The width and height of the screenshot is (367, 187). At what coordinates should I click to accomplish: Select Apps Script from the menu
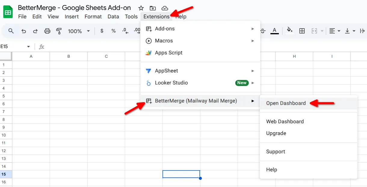(x=168, y=53)
